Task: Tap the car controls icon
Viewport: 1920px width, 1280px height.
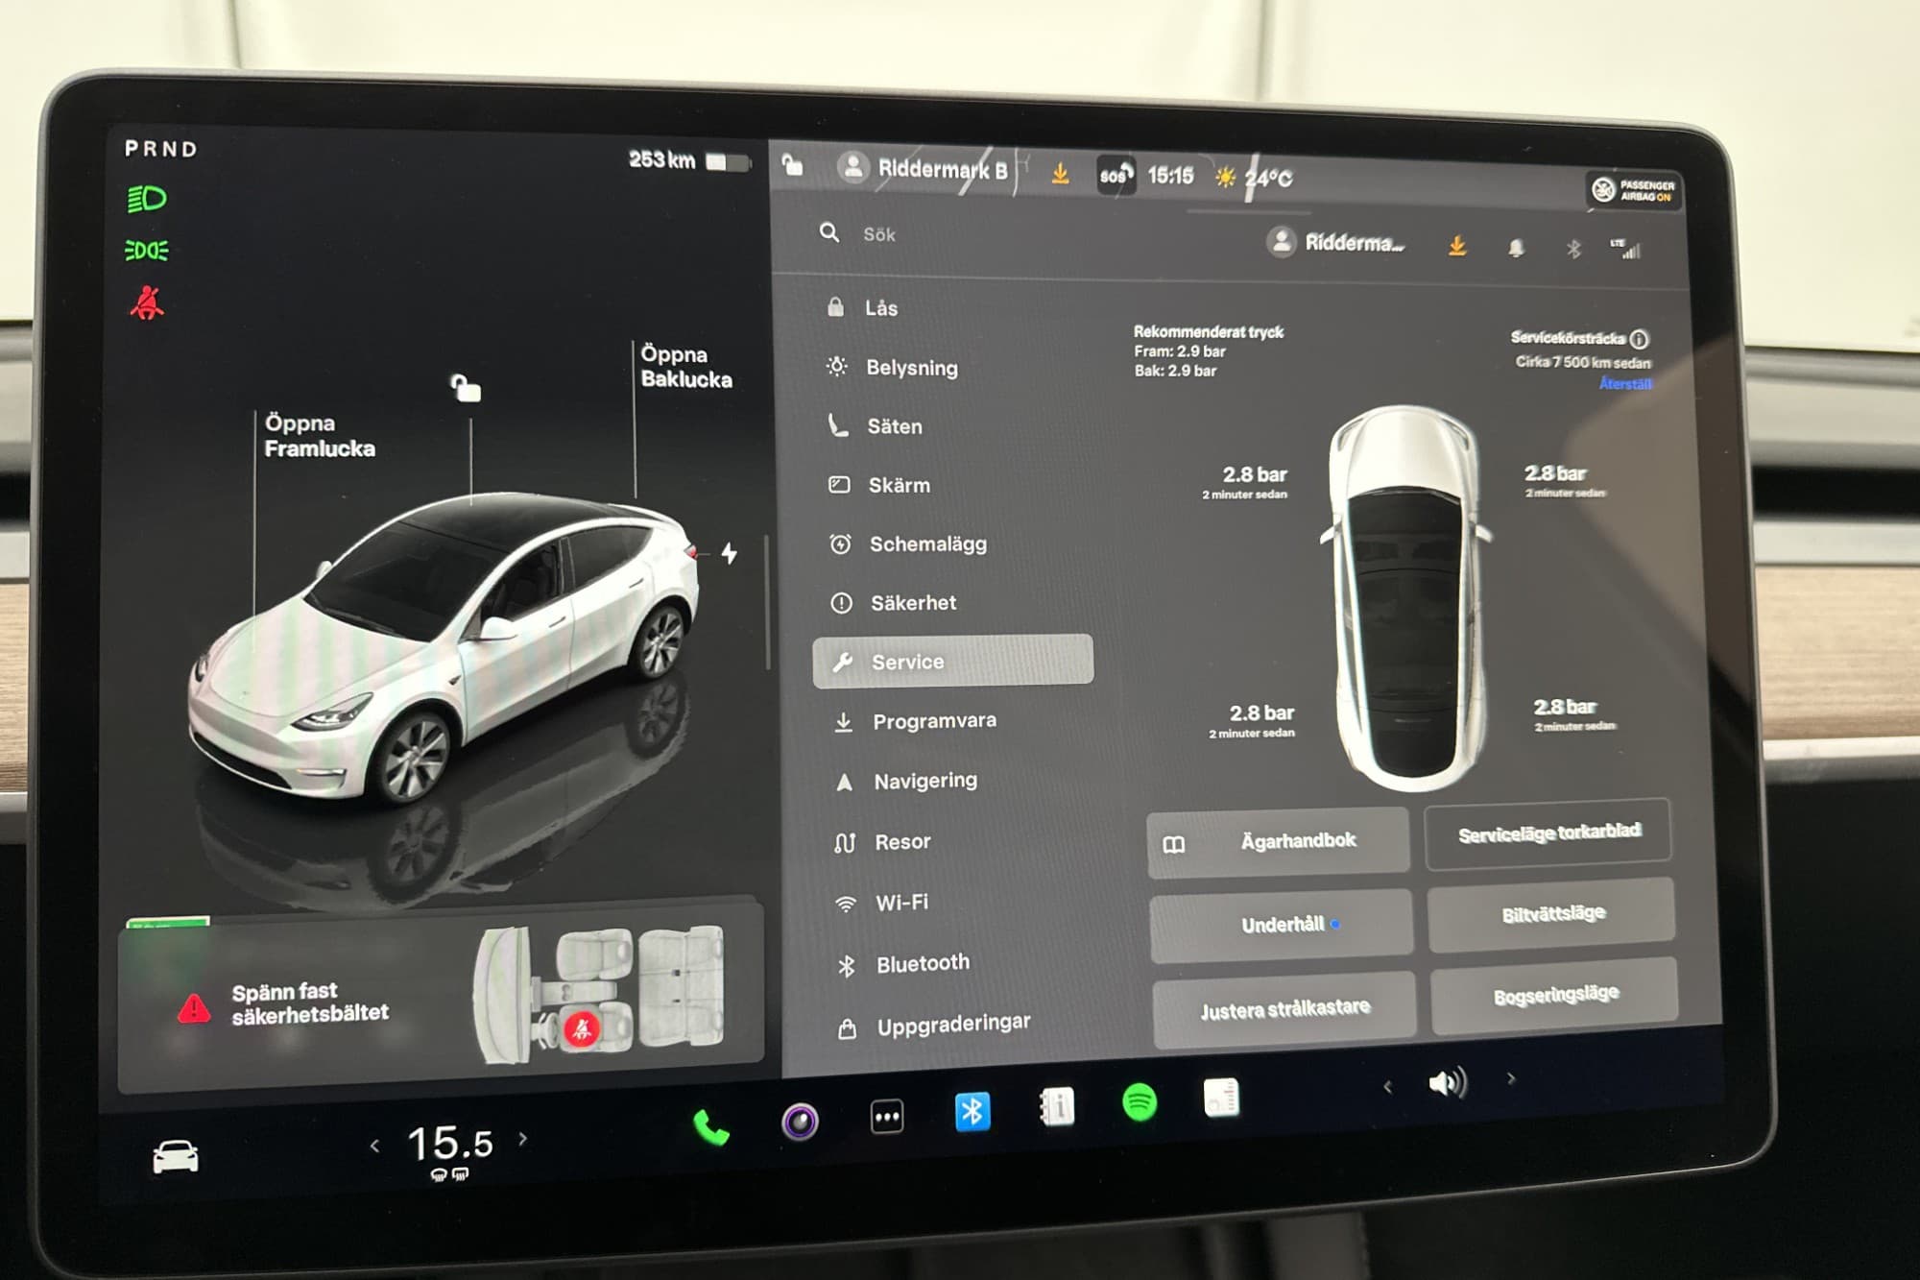Action: pyautogui.click(x=176, y=1156)
